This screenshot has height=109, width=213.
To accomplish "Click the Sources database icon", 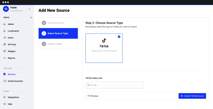I will [5, 74].
